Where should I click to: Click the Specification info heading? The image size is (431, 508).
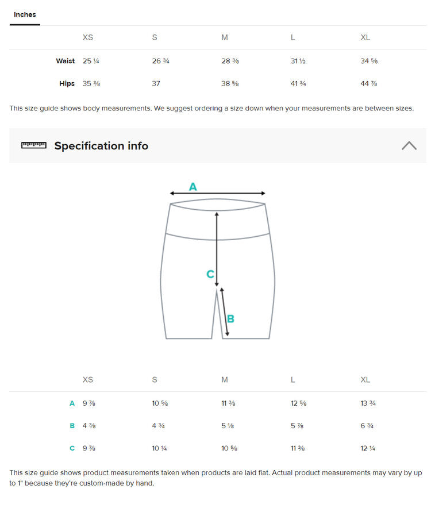pyautogui.click(x=101, y=146)
